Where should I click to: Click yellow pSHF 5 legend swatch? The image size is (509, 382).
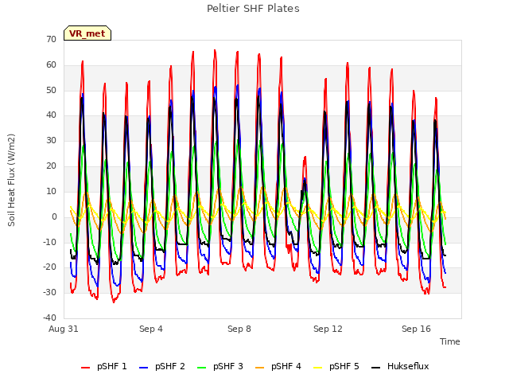(318, 368)
